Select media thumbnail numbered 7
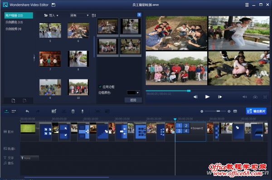 (x=50, y=59)
